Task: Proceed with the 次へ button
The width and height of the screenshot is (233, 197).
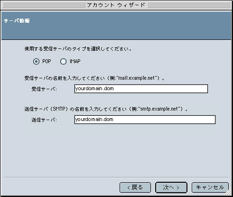Action: [171, 188]
